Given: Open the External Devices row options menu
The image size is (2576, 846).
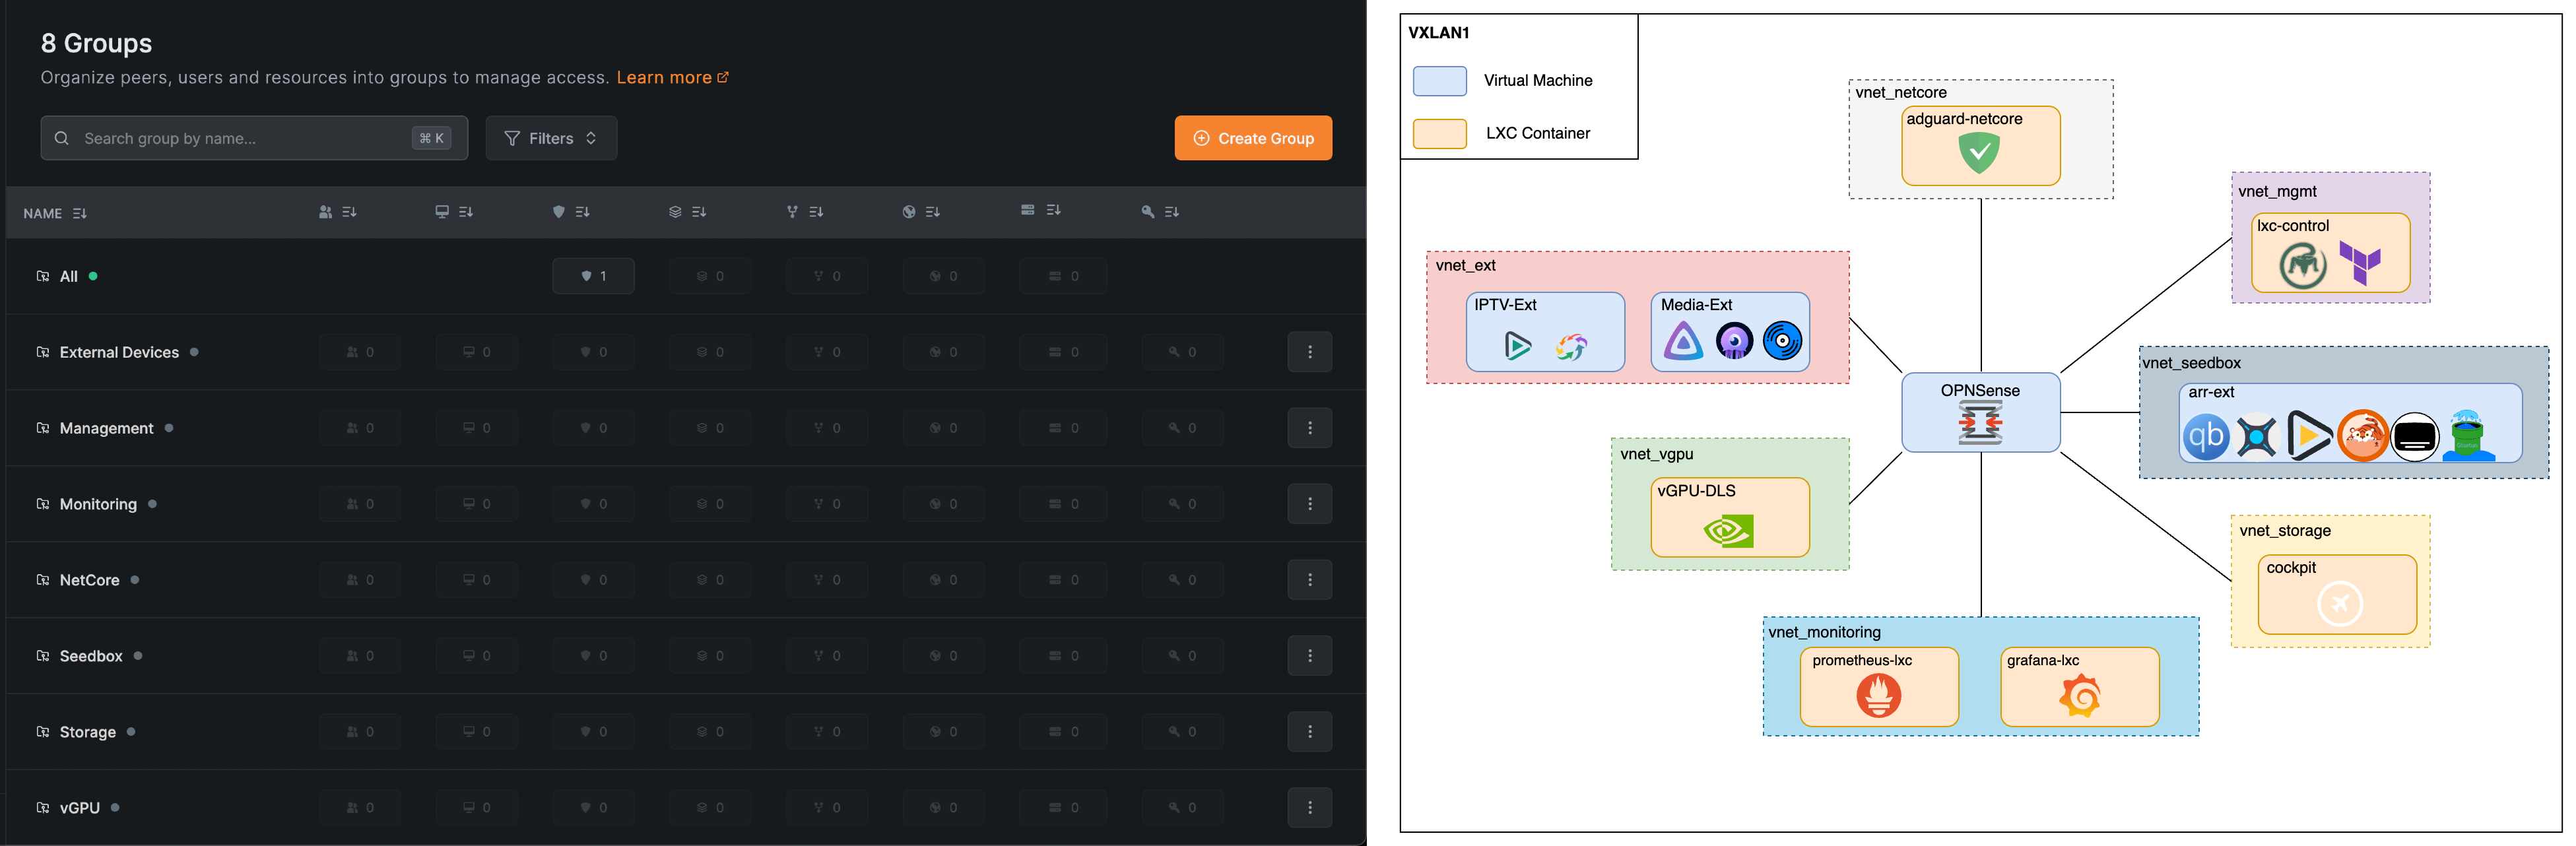Looking at the screenshot, I should tap(1309, 352).
